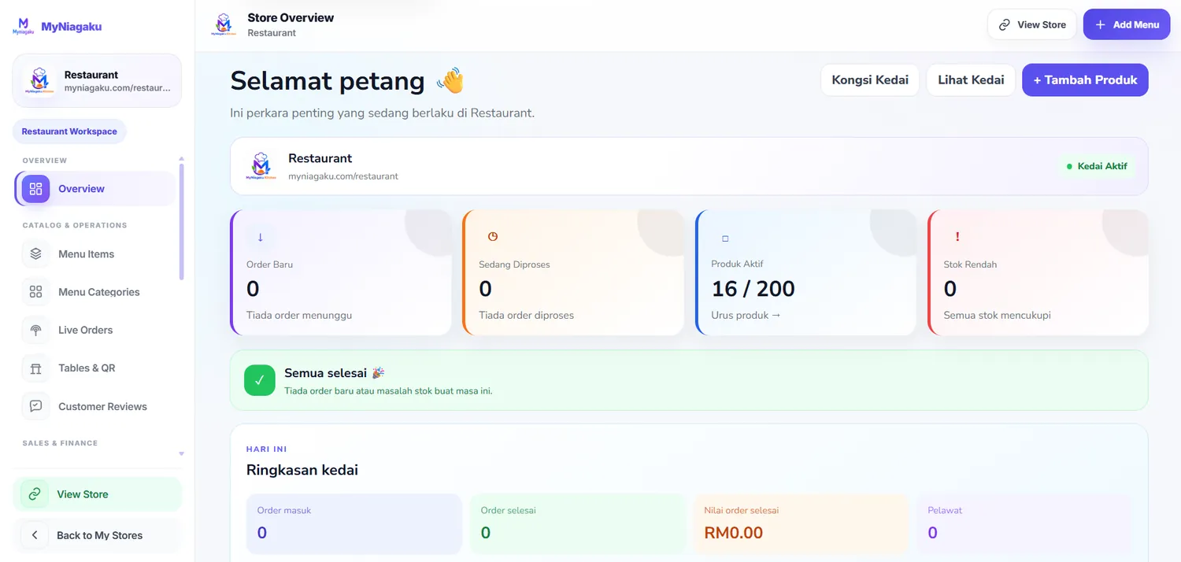Open the Sedang Diproses stat card
The height and width of the screenshot is (562, 1181).
click(x=573, y=272)
